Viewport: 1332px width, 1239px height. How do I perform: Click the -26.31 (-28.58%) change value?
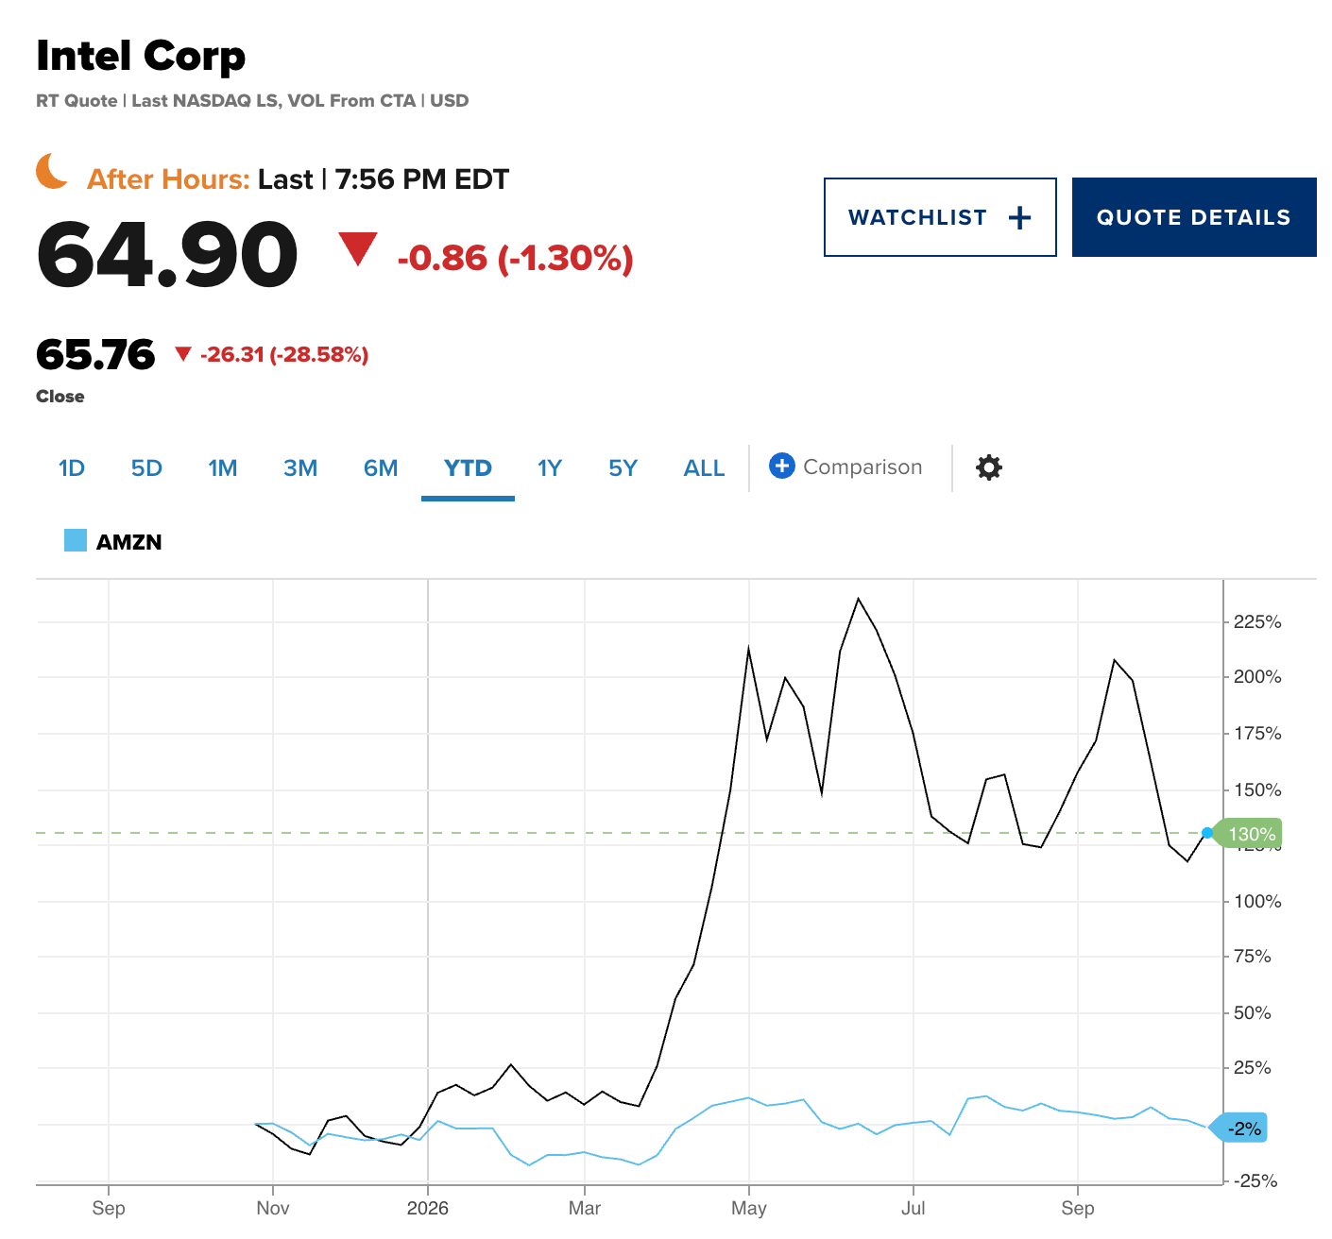[x=284, y=355]
